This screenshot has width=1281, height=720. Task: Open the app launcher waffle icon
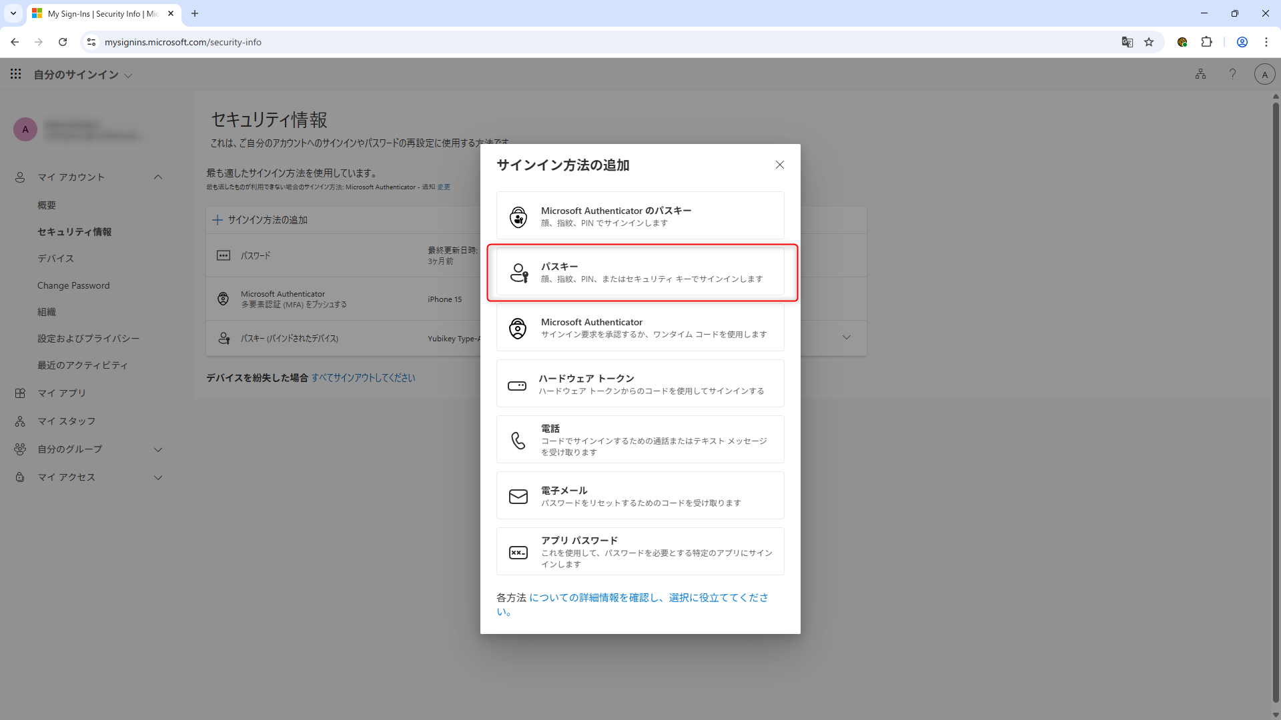pos(16,74)
